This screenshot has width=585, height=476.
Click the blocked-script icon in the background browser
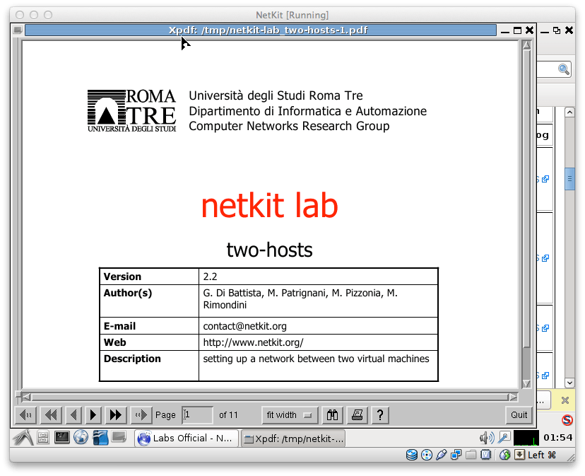pos(567,420)
